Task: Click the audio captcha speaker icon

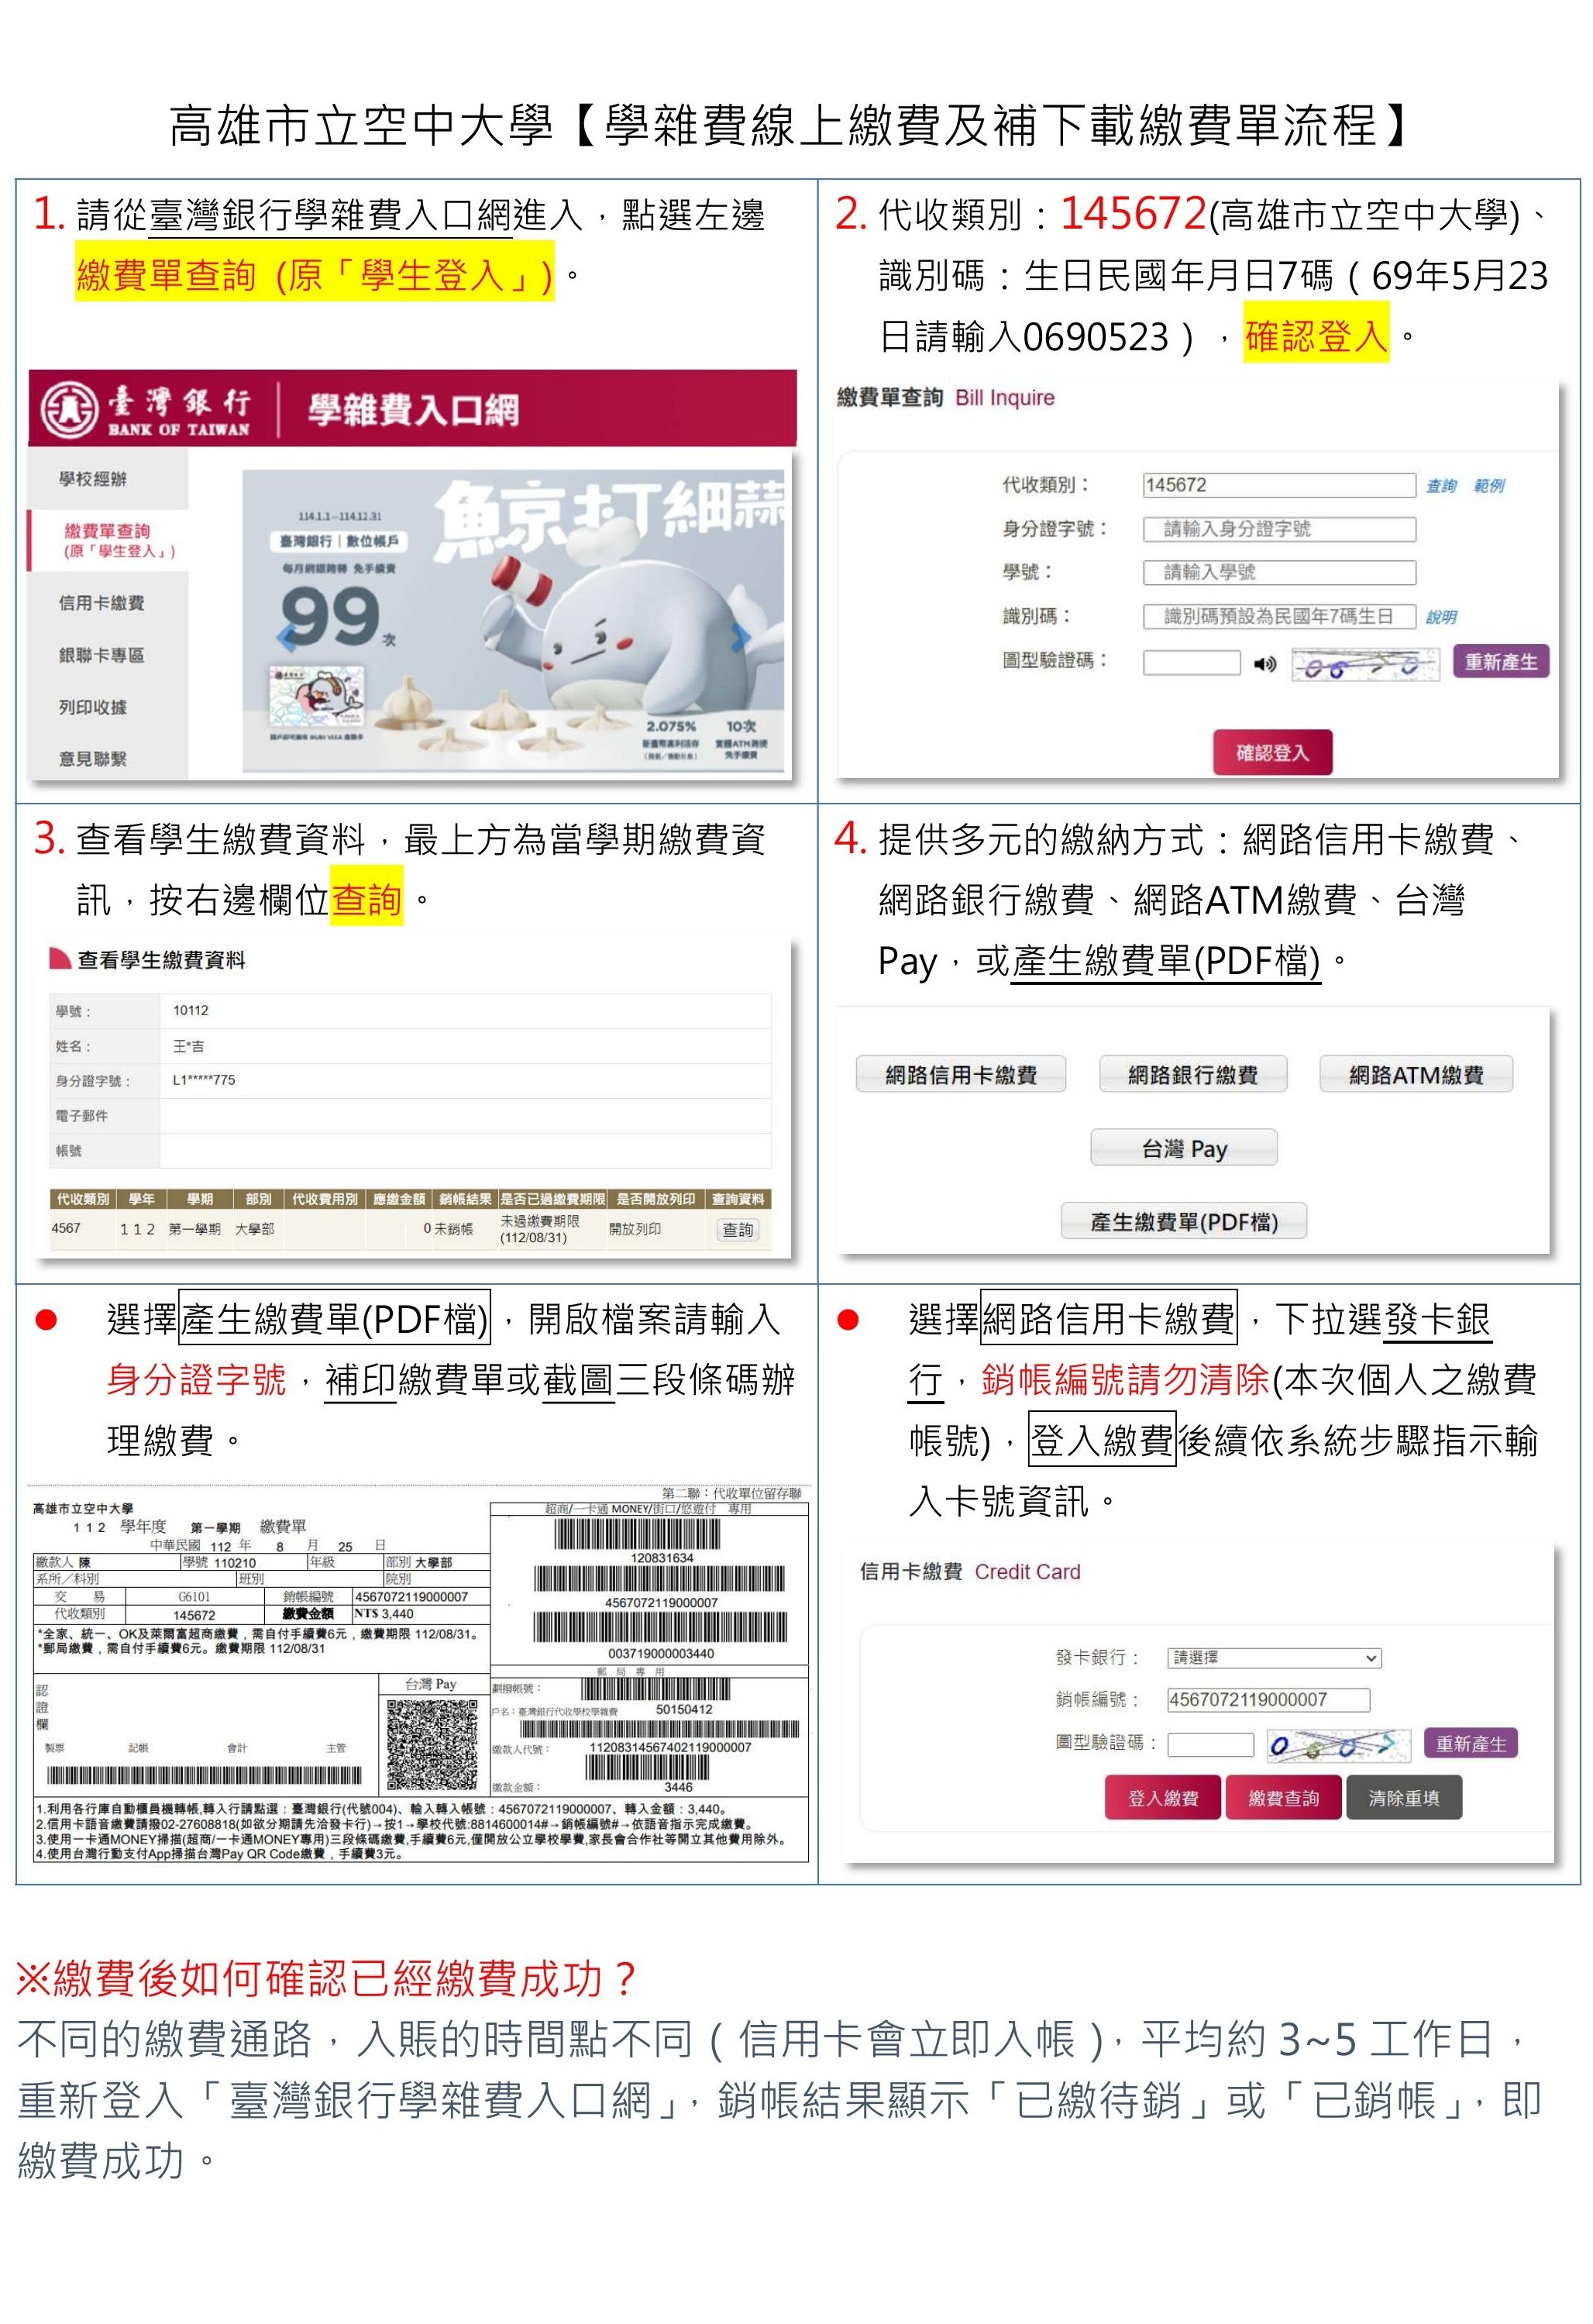Action: 1265,664
